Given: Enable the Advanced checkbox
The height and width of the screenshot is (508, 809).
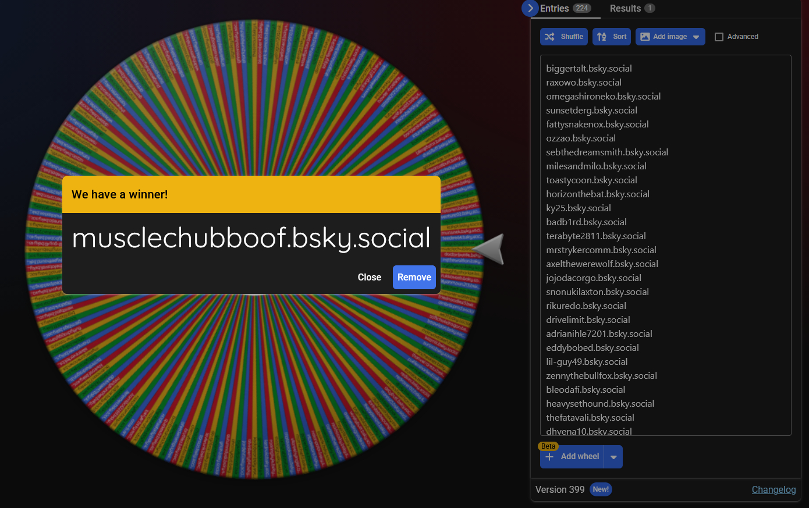Looking at the screenshot, I should [719, 37].
